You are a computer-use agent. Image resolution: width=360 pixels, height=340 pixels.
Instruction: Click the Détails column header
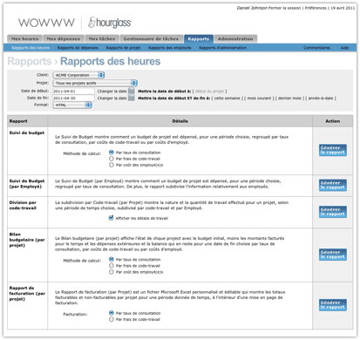click(180, 121)
